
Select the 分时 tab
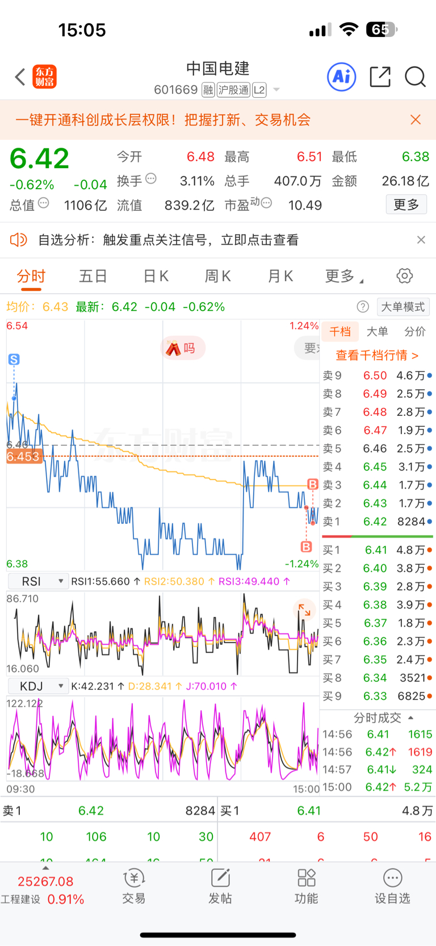[31, 277]
